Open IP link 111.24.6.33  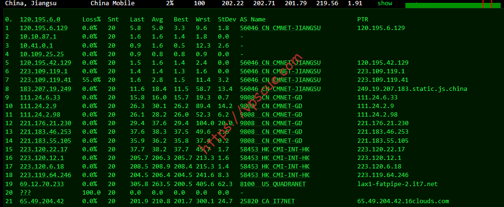pos(40,97)
